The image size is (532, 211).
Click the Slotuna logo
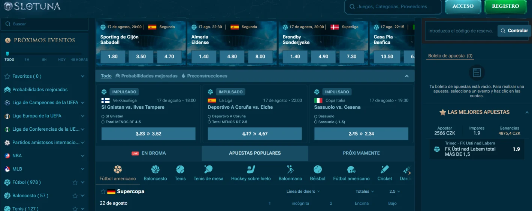click(32, 6)
